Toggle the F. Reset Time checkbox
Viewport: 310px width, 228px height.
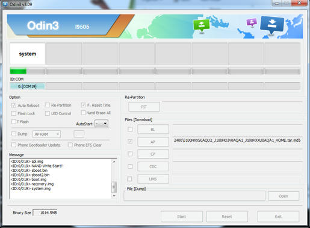pyautogui.click(x=84, y=105)
